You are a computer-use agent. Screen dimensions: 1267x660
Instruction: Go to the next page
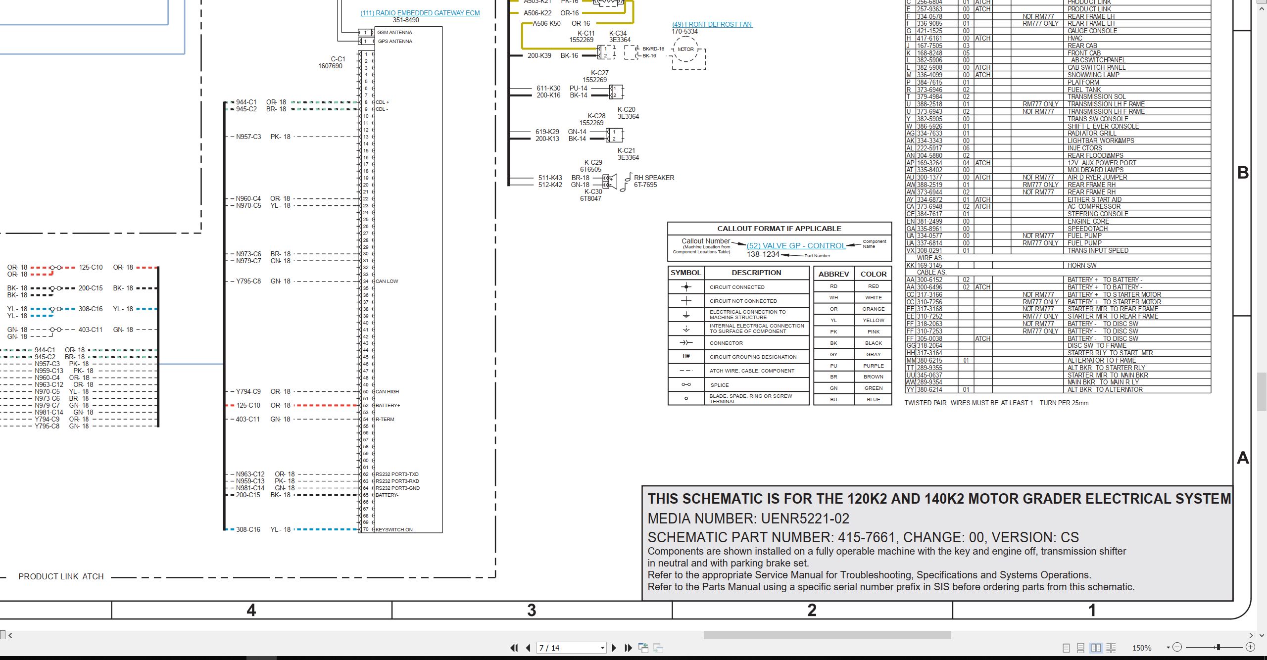click(x=614, y=648)
